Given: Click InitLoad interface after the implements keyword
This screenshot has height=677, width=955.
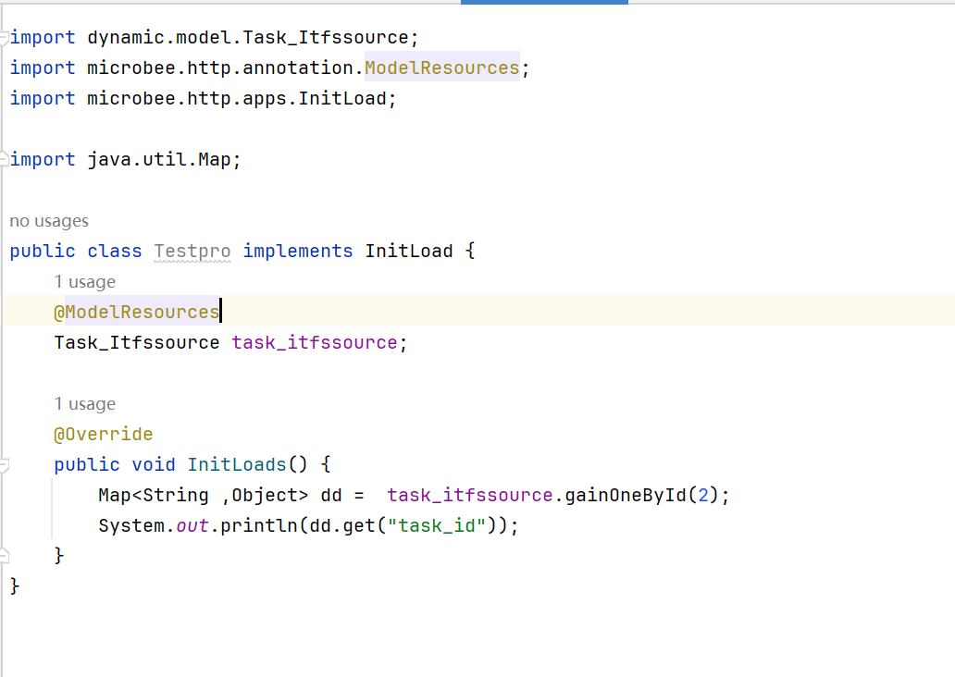Looking at the screenshot, I should [409, 252].
